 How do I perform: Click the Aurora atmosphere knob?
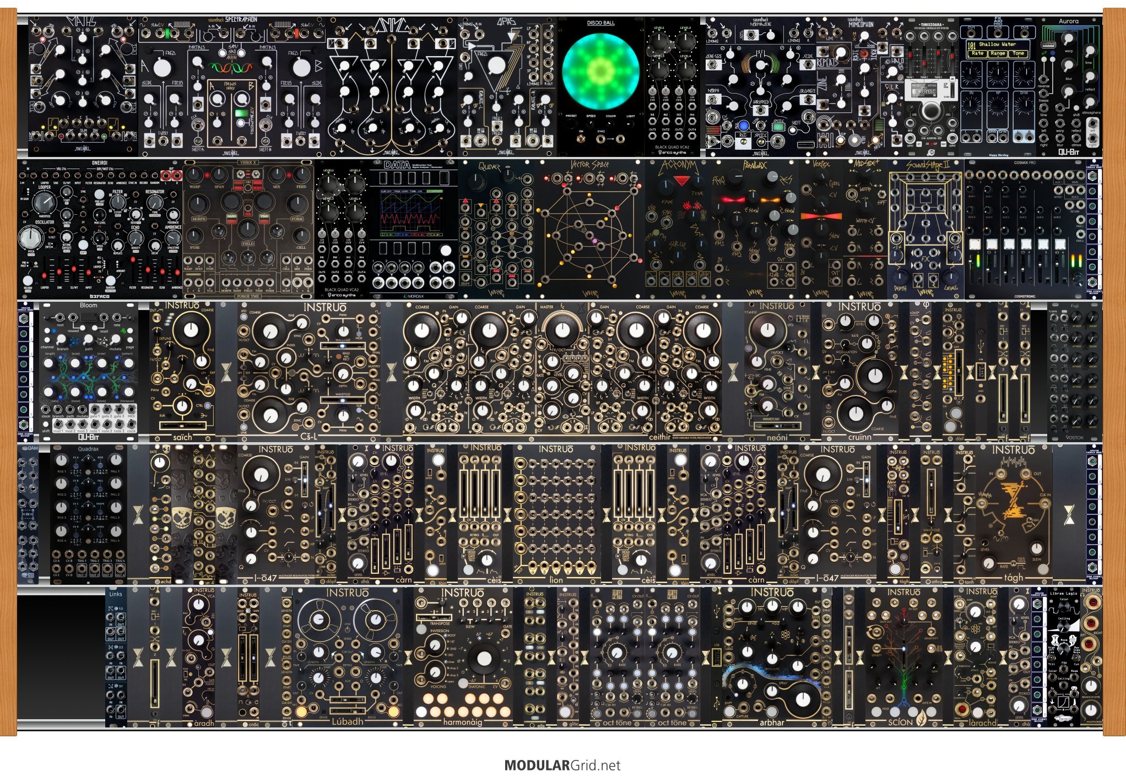pyautogui.click(x=1089, y=101)
